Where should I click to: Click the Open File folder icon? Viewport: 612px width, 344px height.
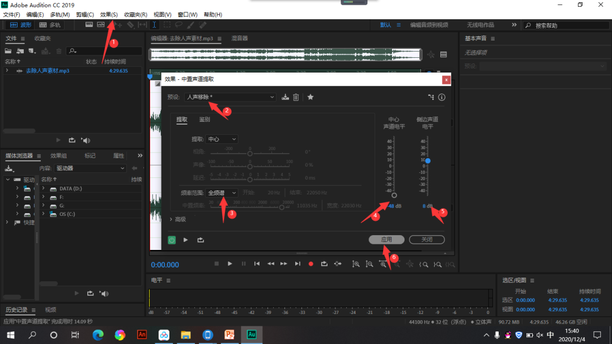click(x=8, y=51)
